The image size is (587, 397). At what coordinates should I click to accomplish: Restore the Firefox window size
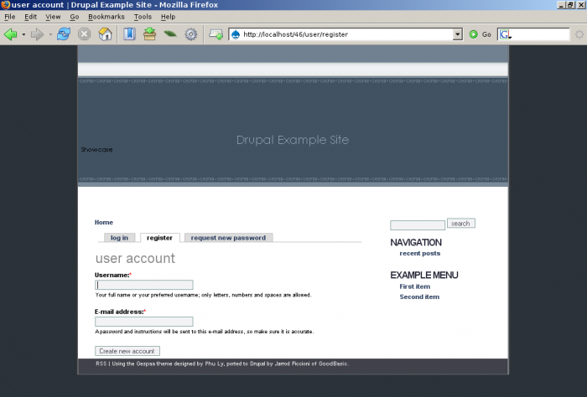click(569, 5)
